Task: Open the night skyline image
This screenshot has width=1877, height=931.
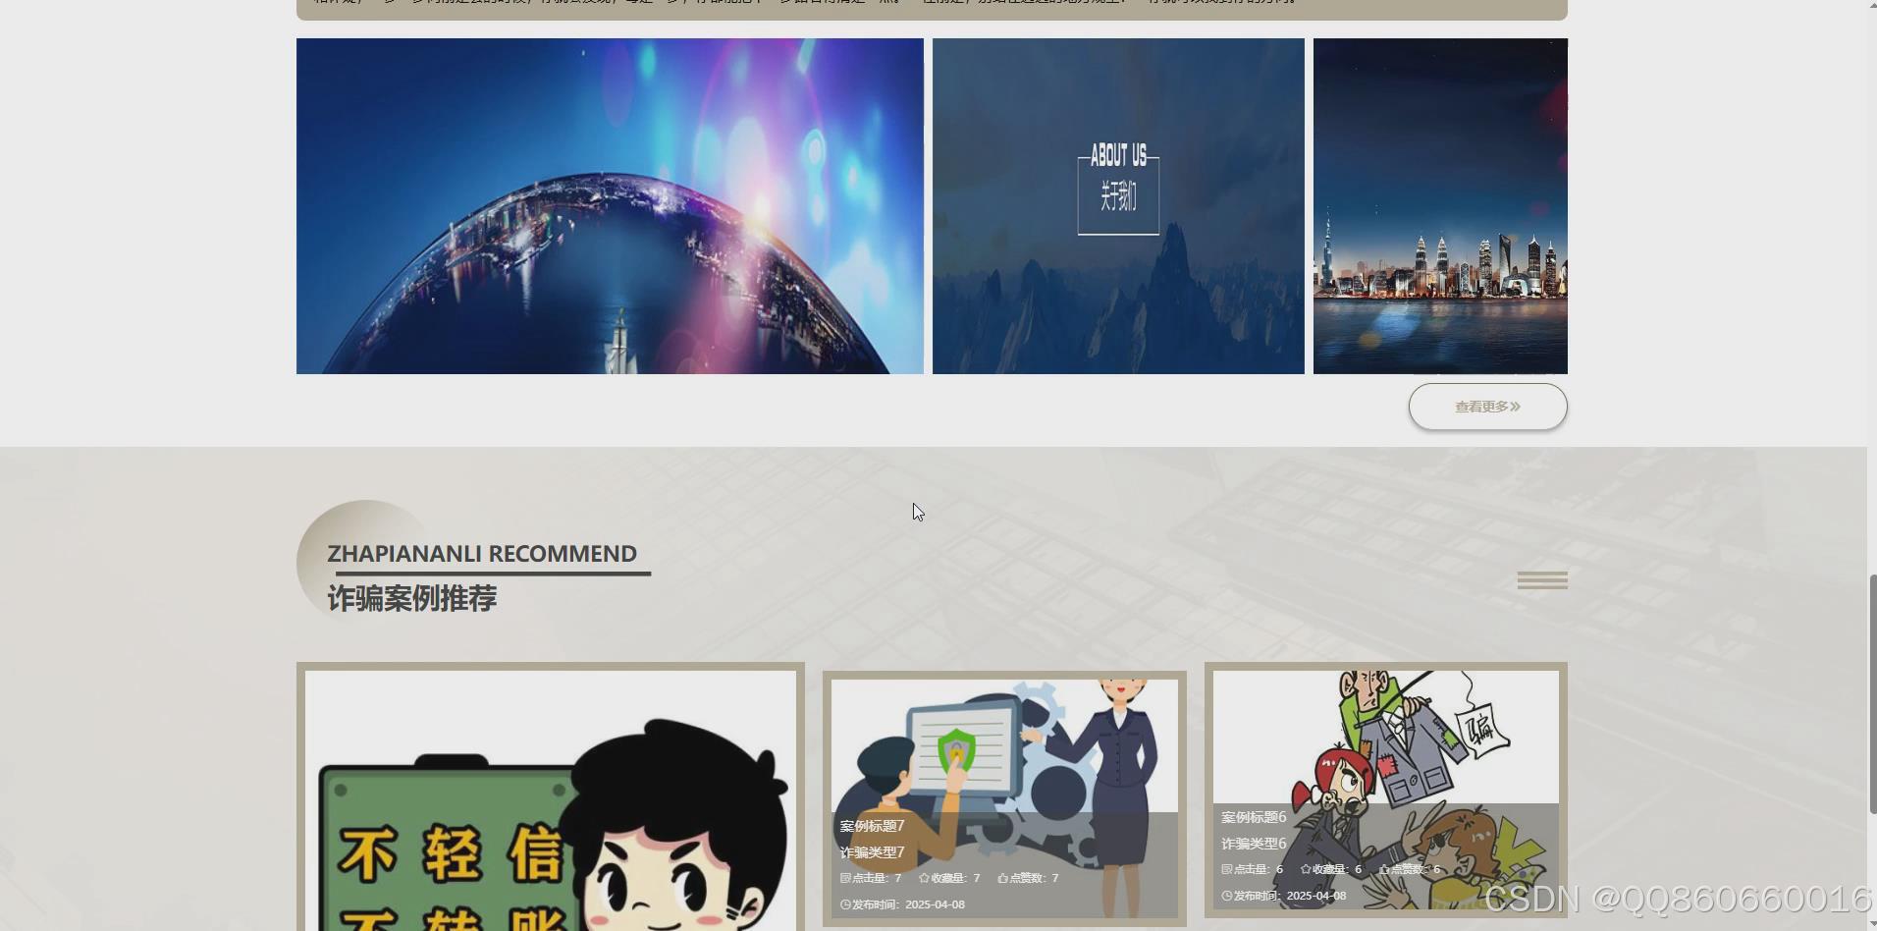Action: pos(1440,206)
